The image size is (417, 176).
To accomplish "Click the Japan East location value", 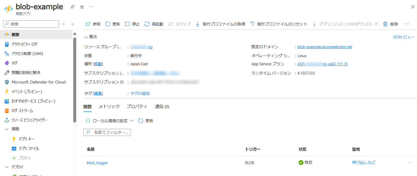I will (x=139, y=64).
